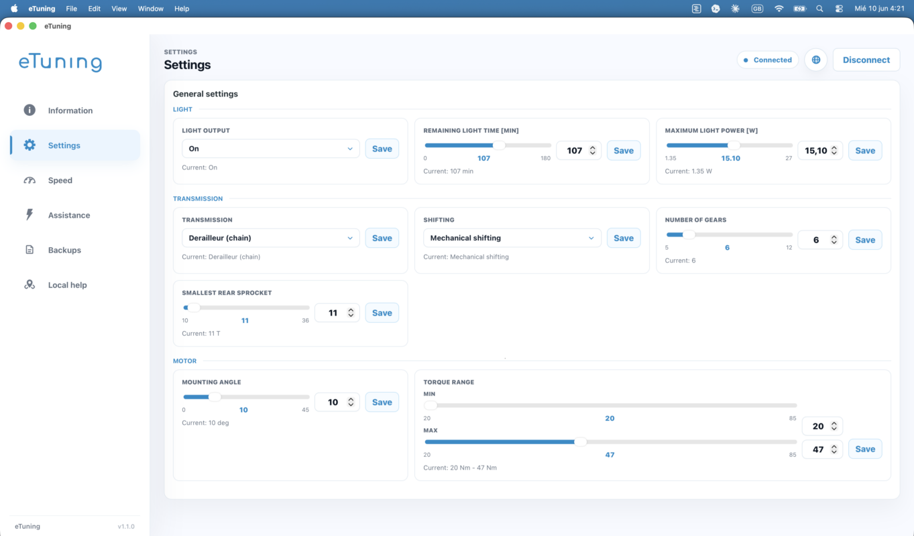Viewport: 914px width, 536px height.
Task: Click the Settings gear sidebar icon
Action: point(30,145)
